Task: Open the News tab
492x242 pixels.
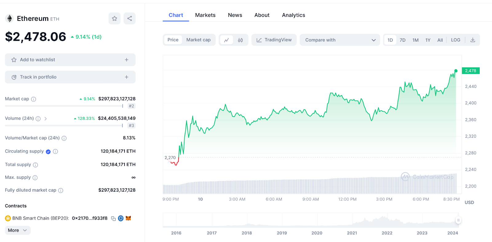Action: [235, 15]
